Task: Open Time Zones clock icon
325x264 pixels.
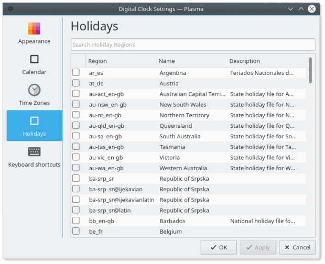Action: pos(34,90)
